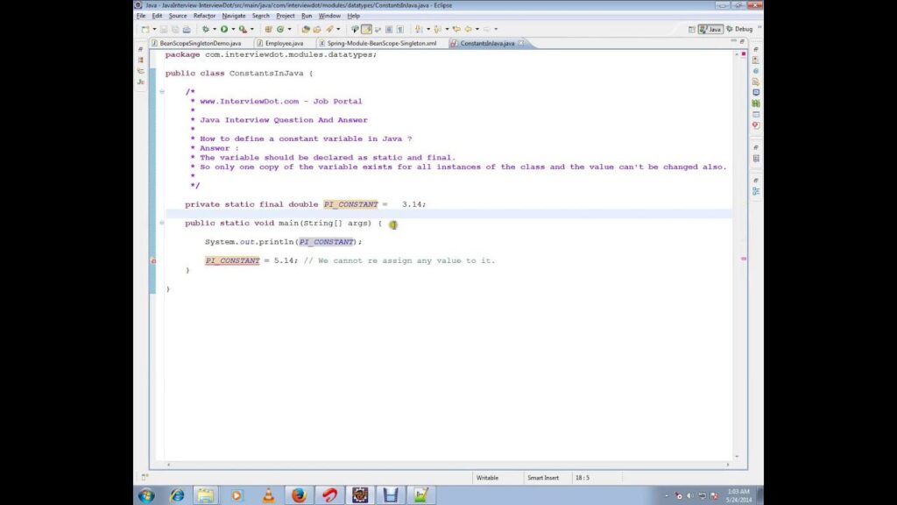Open the Window menu
The height and width of the screenshot is (505, 897).
click(329, 16)
